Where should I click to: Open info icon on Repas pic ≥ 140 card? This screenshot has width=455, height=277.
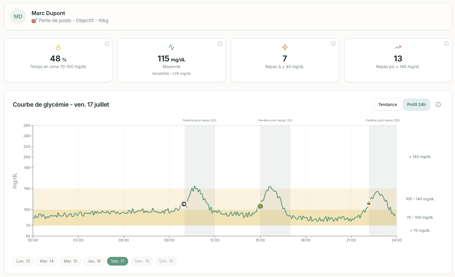point(447,44)
